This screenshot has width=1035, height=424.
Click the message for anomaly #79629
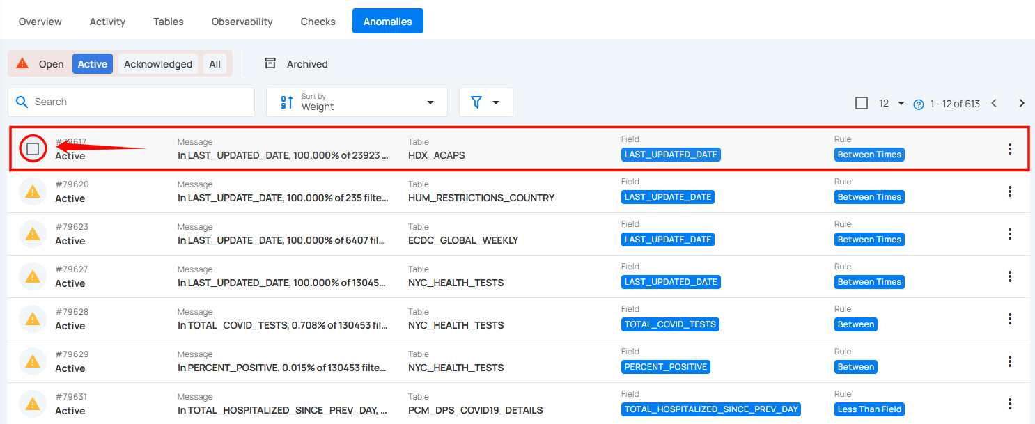point(283,368)
